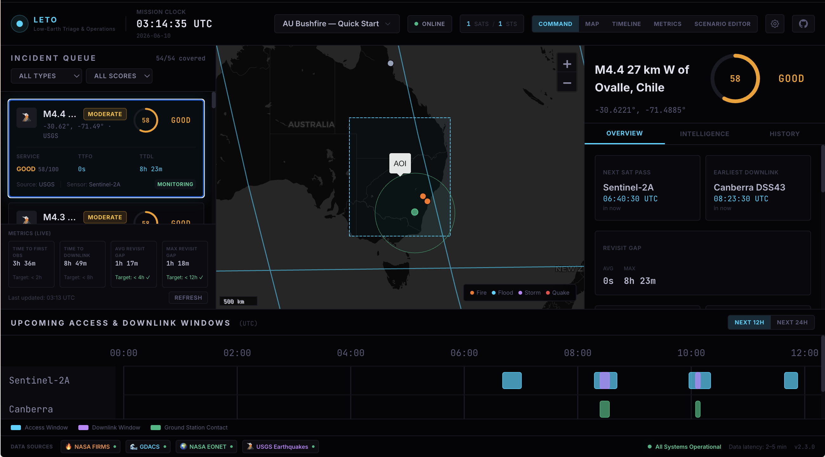The image size is (825, 457).
Task: Switch timeline range to Next 24H
Action: tap(792, 322)
